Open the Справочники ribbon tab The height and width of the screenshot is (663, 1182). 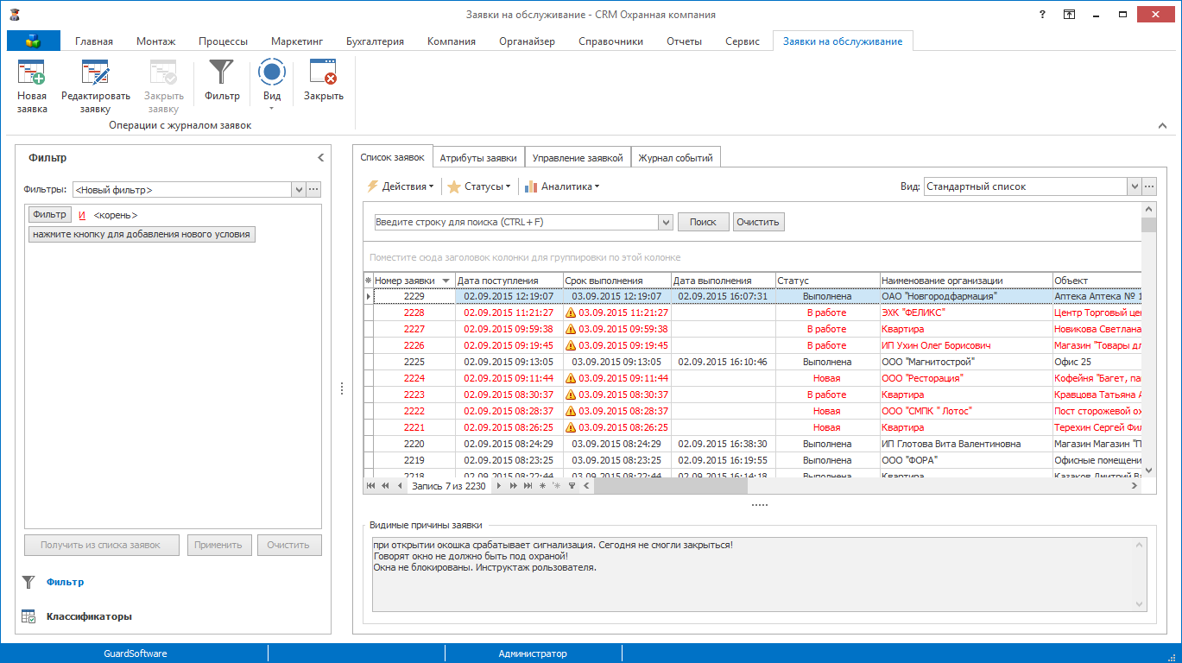[x=611, y=41]
